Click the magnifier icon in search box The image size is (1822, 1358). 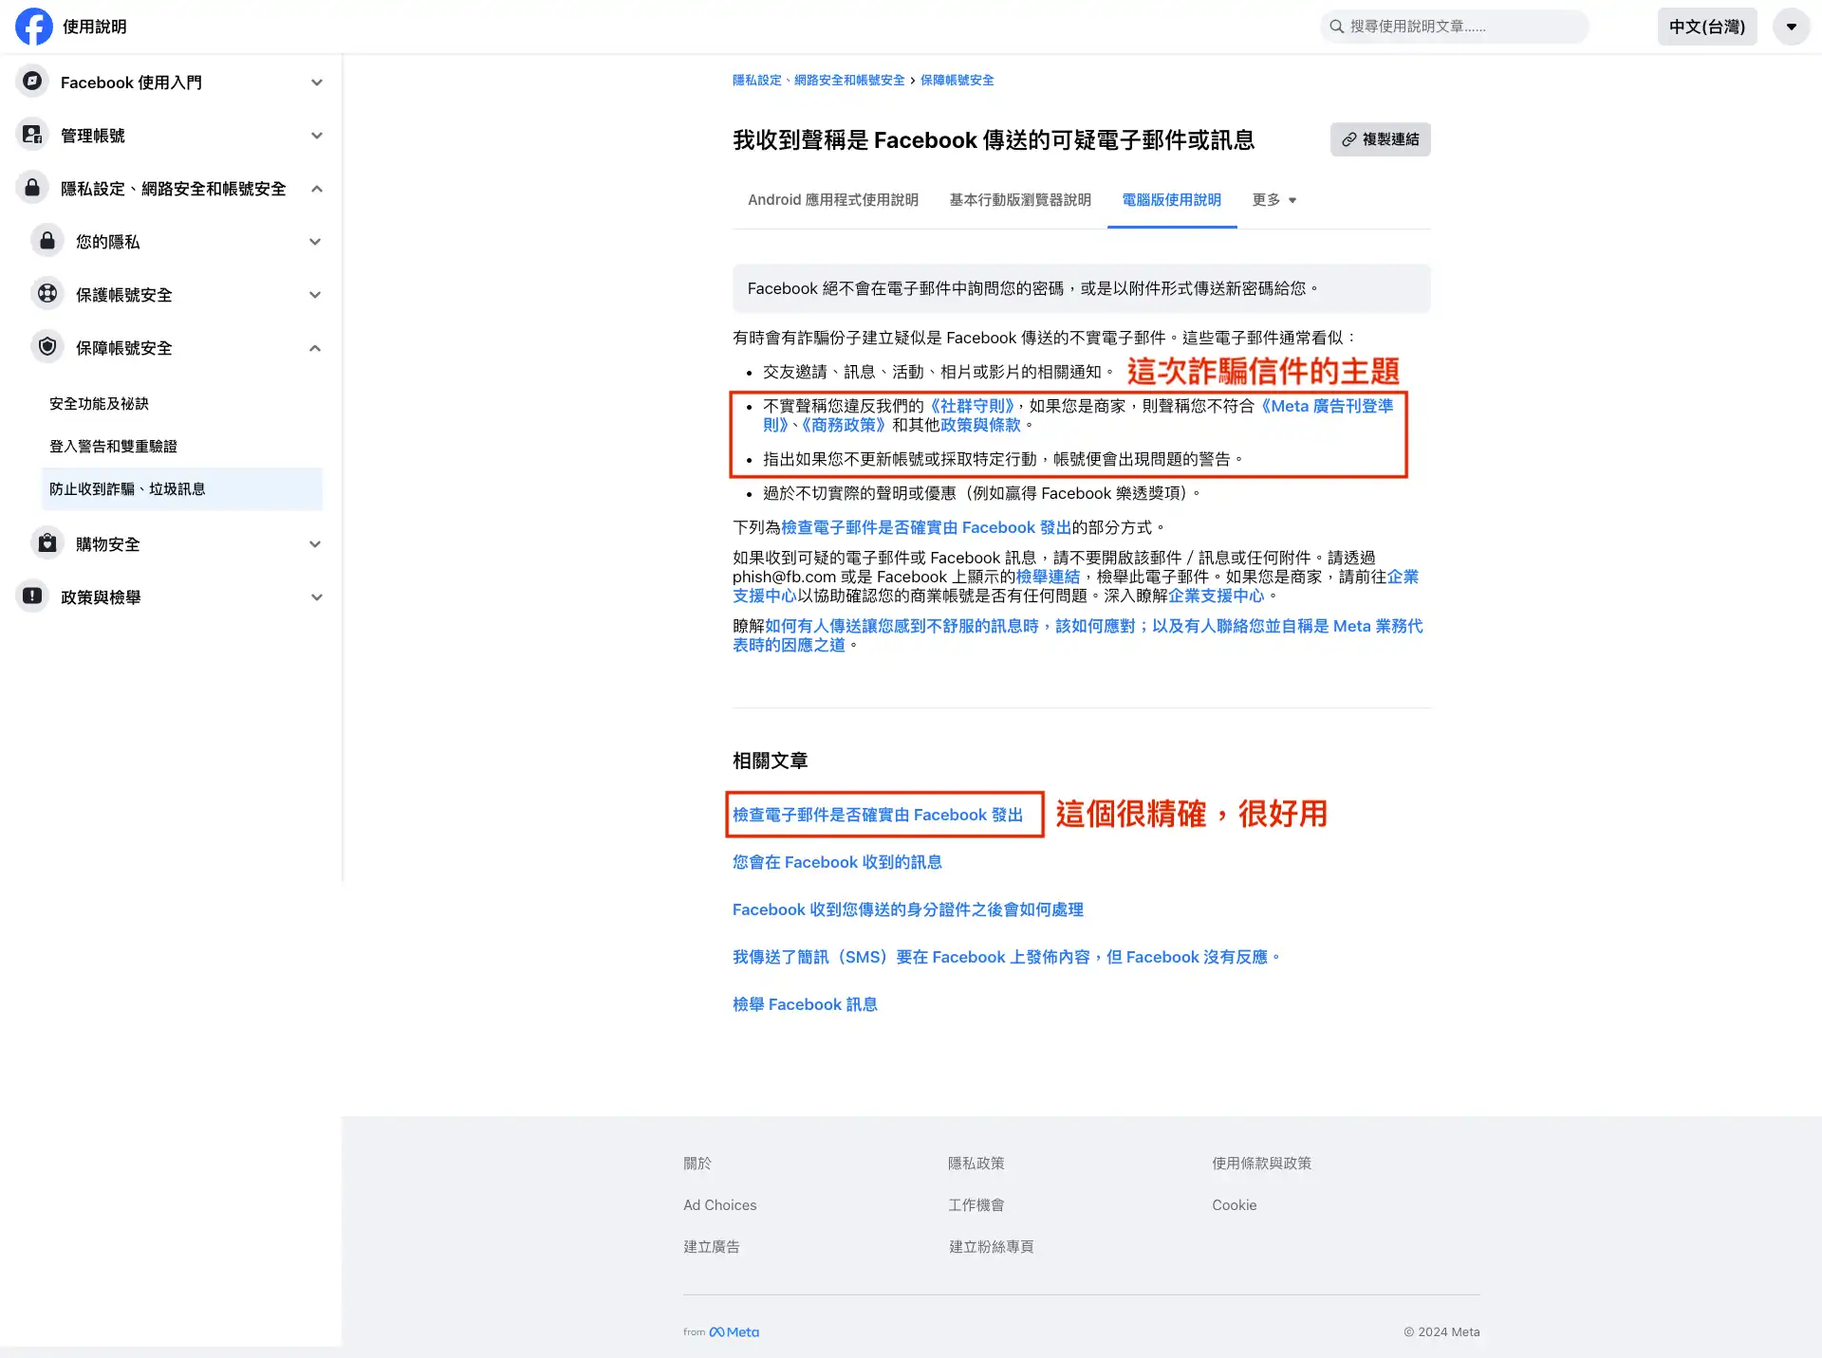1336,27
